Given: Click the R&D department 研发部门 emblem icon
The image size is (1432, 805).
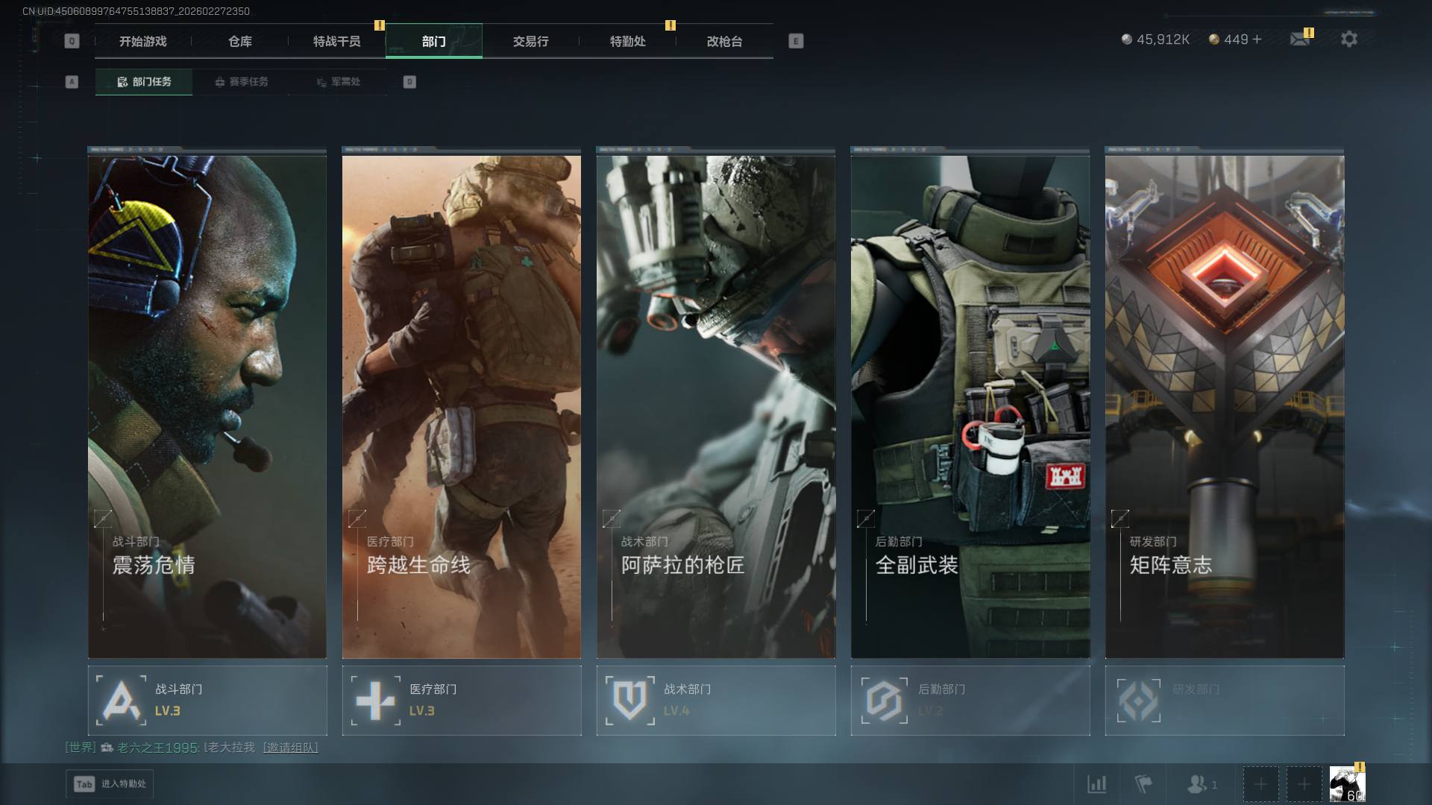Looking at the screenshot, I should coord(1138,700).
